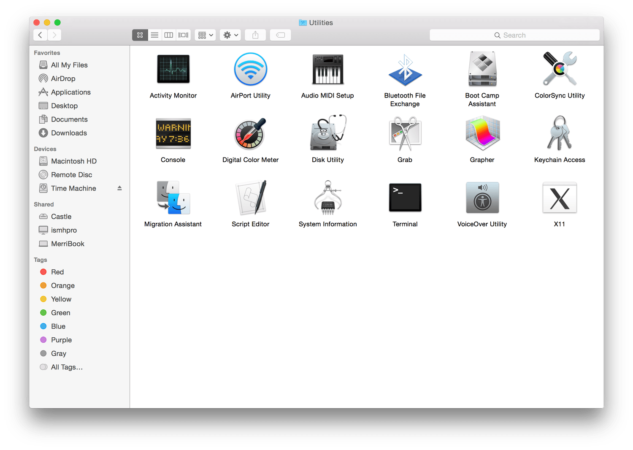Screen dimensions: 633x450
Task: Click the Disk Utility icon
Action: (327, 133)
